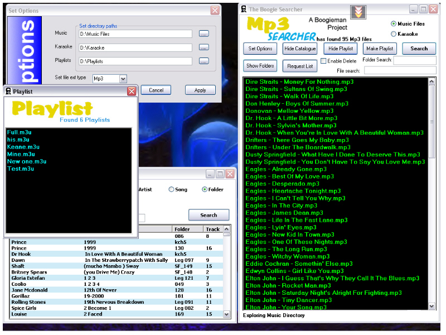Select Eagles - Desperado.mp3 from the list
The image size is (446, 335).
tap(283, 184)
